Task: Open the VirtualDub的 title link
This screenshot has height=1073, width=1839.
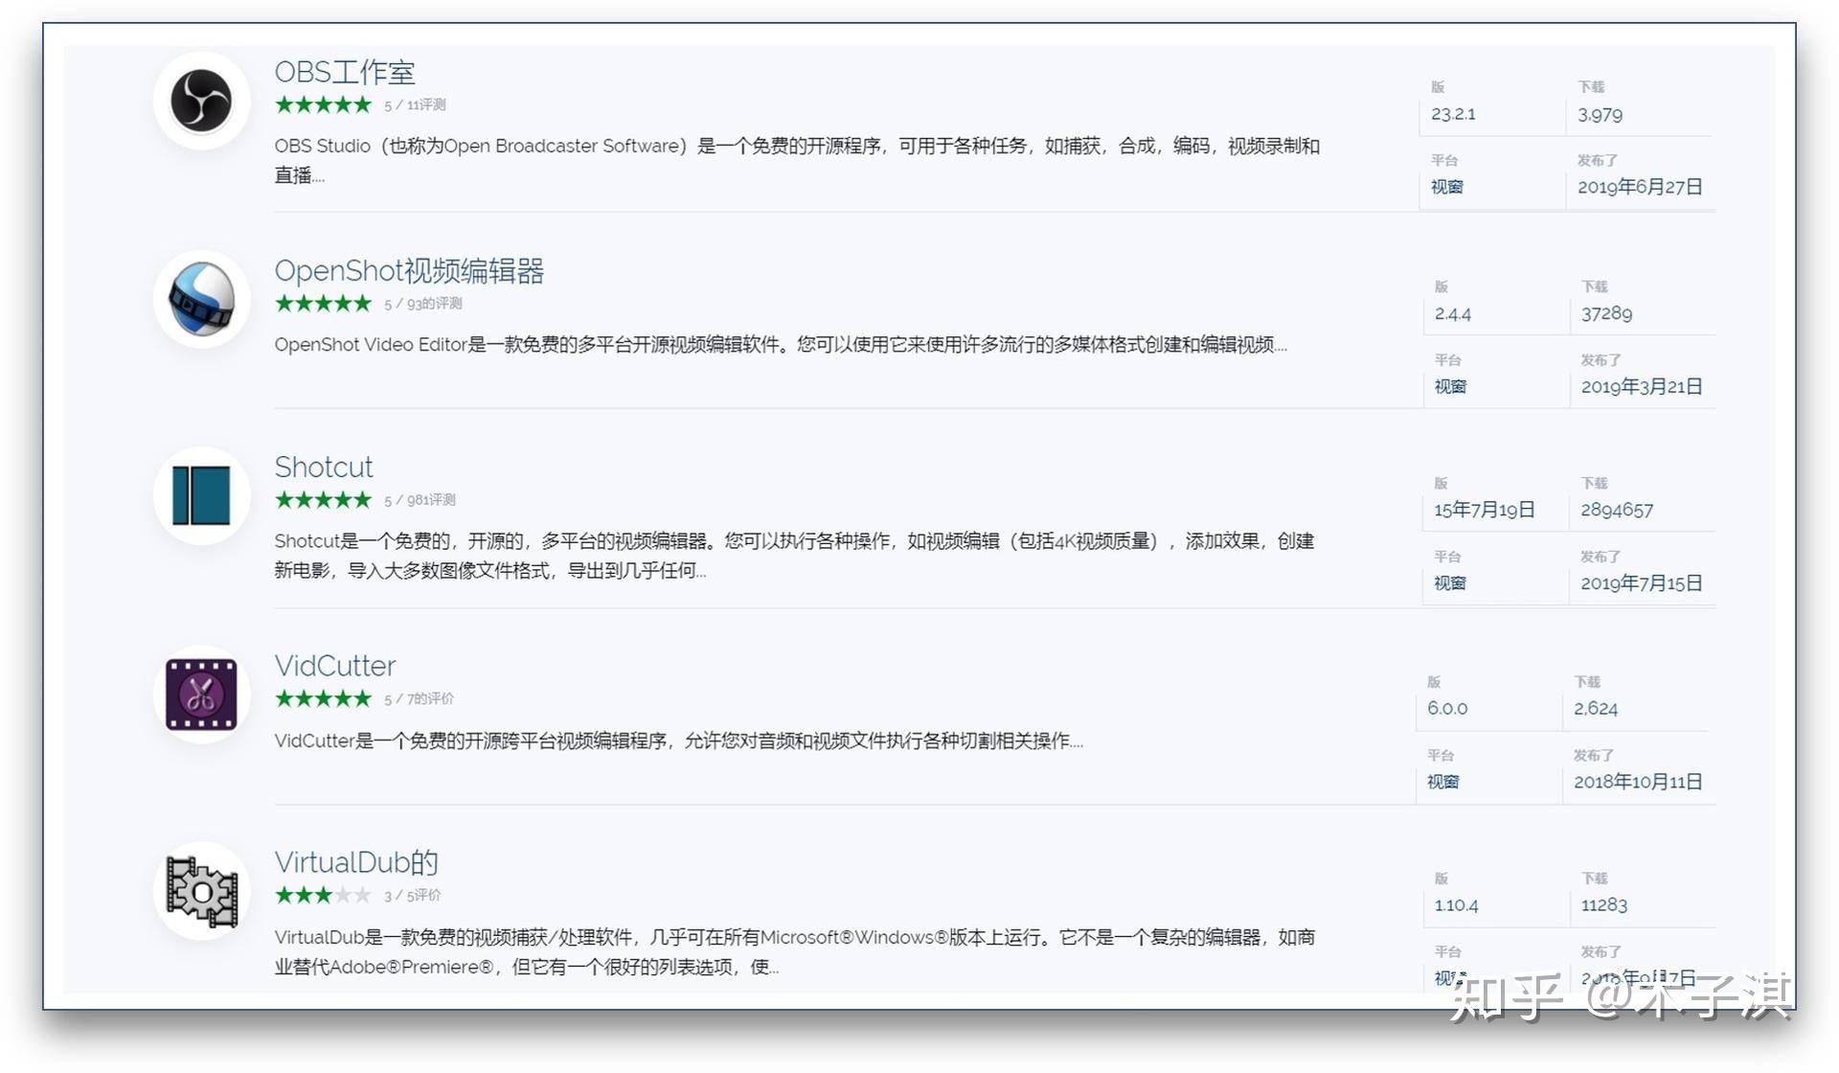Action: pos(356,862)
